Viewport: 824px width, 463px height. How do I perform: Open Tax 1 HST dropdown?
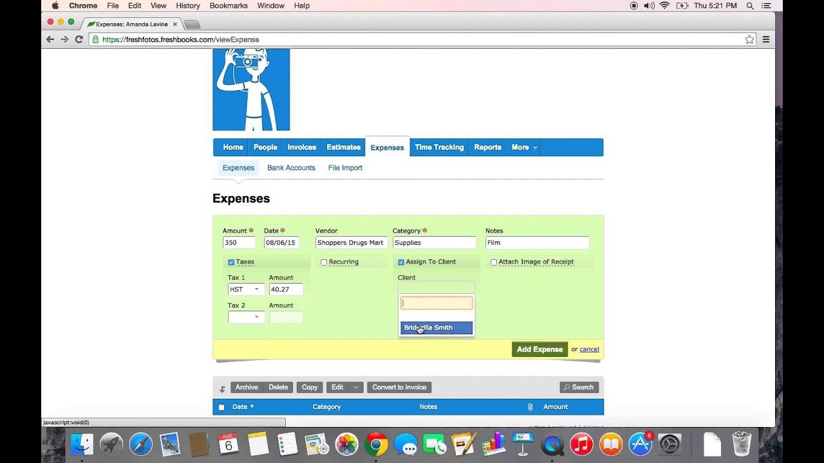246,289
